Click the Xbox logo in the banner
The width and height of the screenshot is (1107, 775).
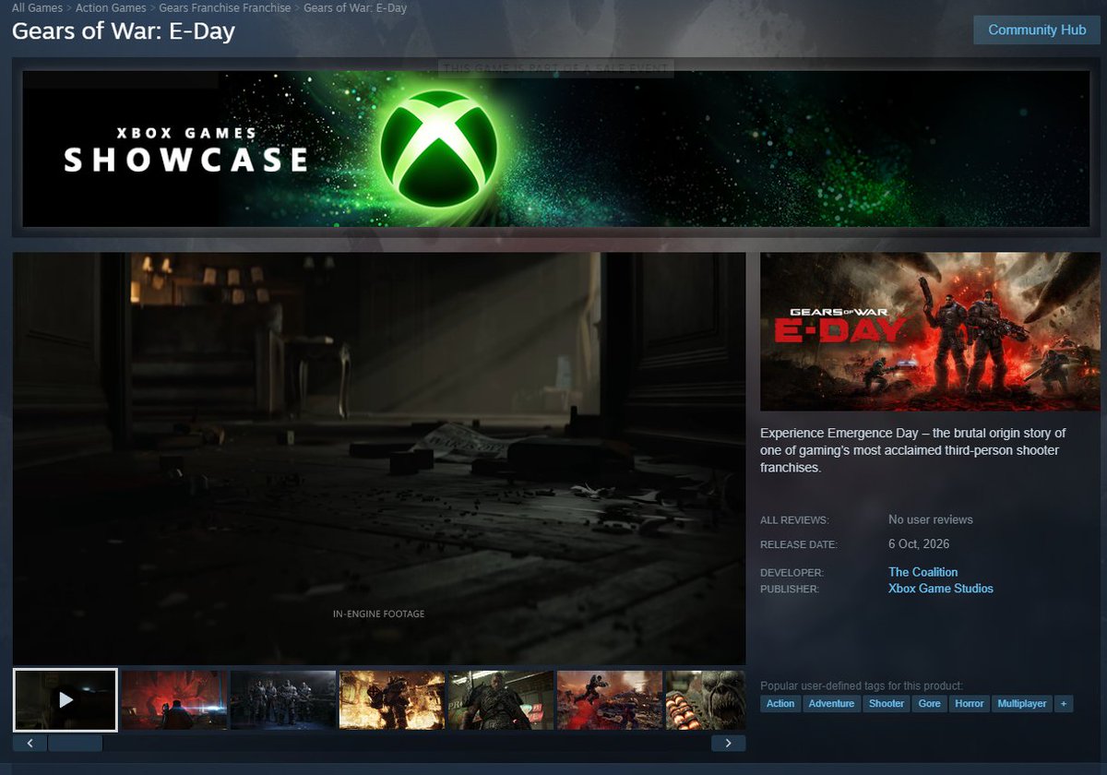[x=438, y=148]
